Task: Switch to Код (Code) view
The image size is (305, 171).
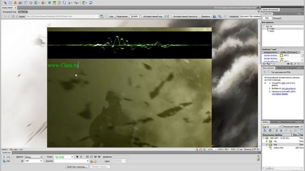Action: (x=111, y=17)
